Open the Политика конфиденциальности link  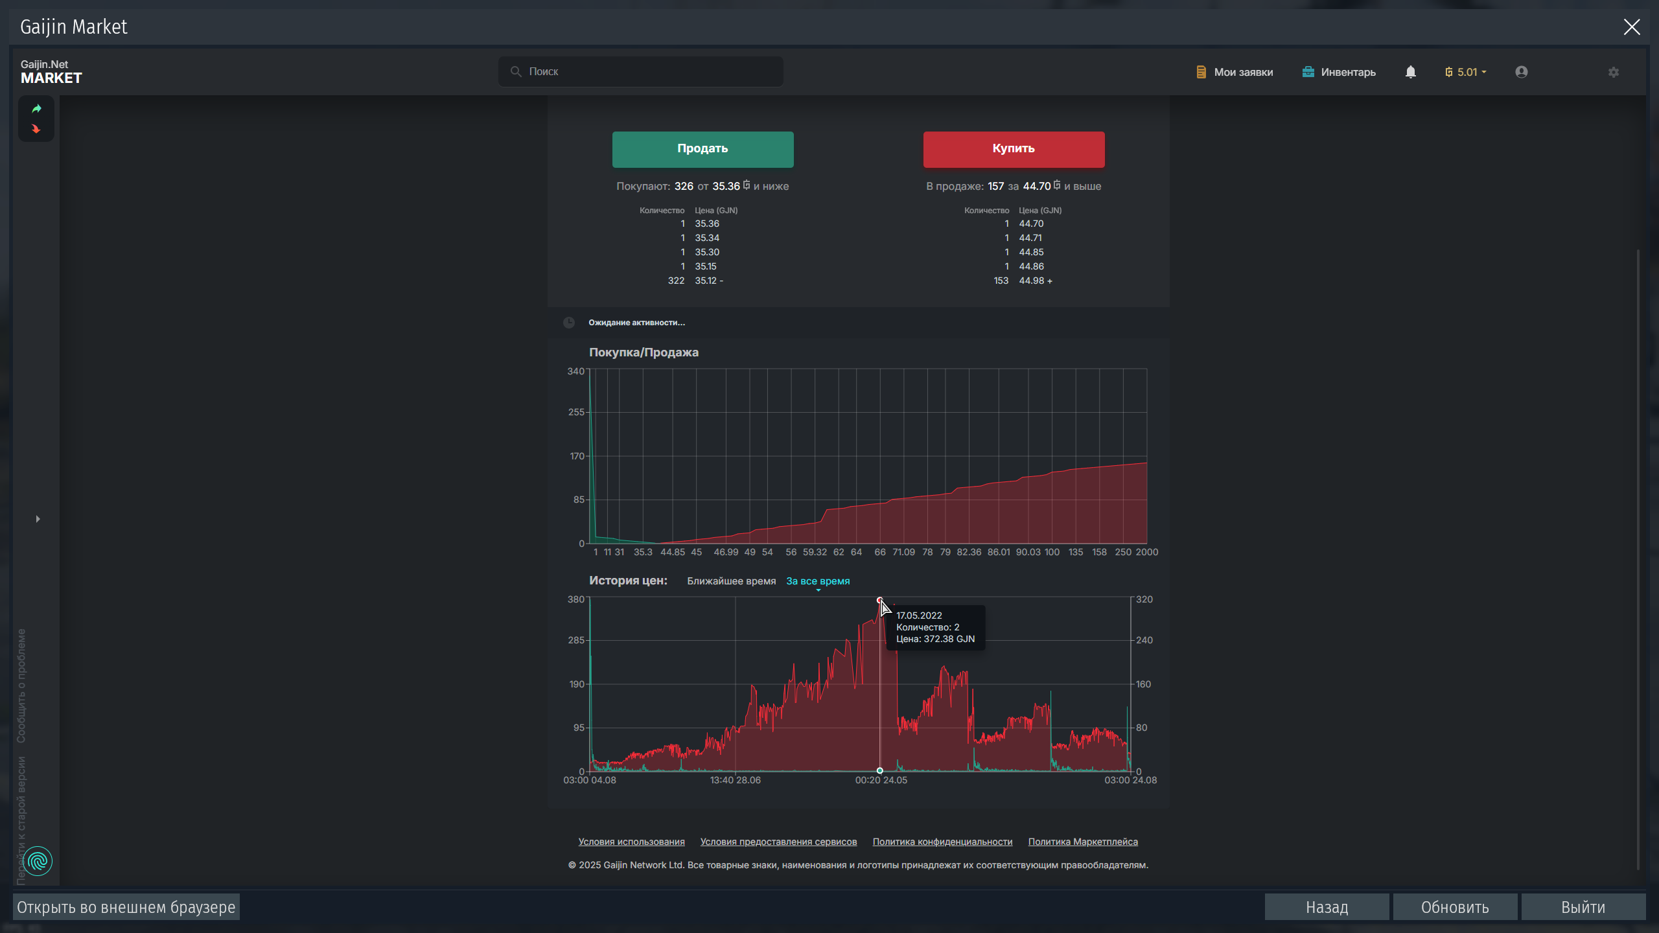click(942, 842)
